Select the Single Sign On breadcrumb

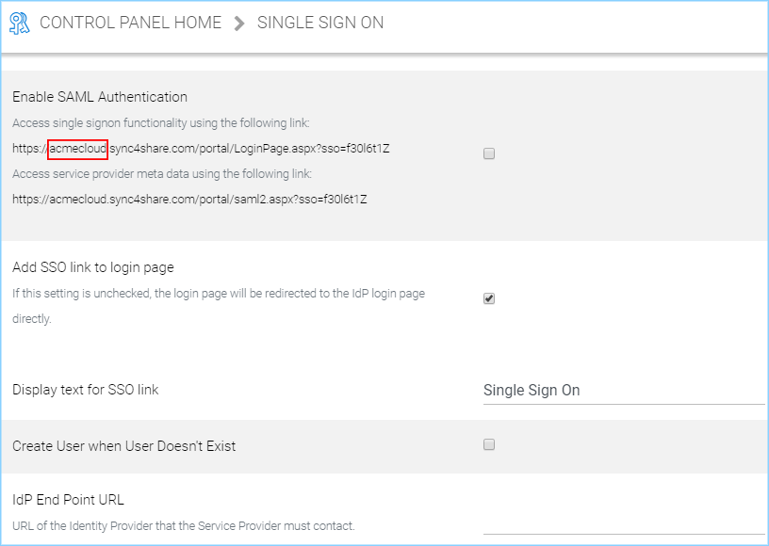[320, 23]
